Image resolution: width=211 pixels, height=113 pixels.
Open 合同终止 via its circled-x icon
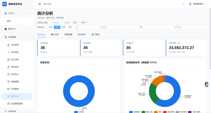pos(8,74)
